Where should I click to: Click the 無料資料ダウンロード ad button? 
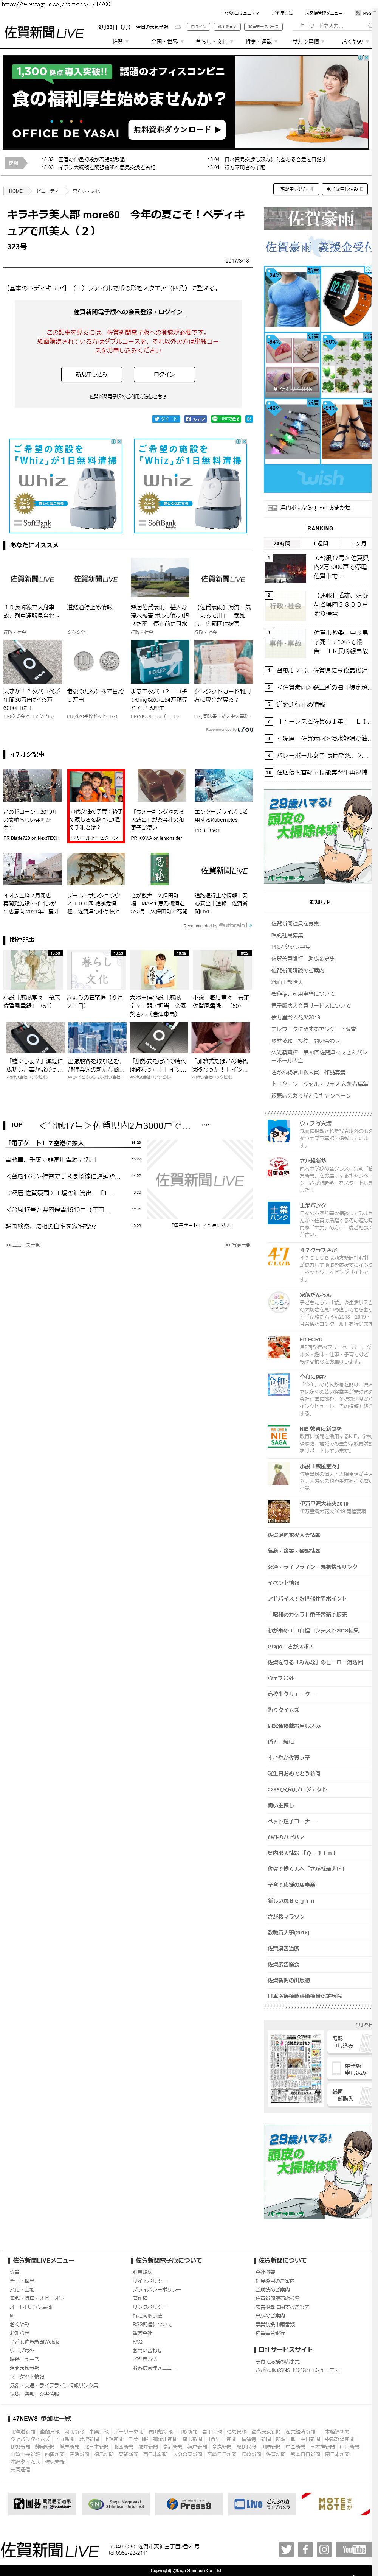(x=178, y=130)
